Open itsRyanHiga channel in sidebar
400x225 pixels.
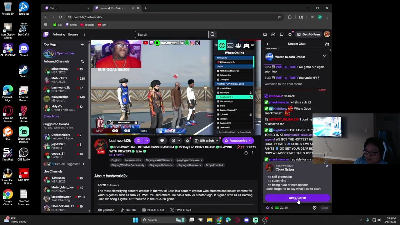[x=65, y=99]
